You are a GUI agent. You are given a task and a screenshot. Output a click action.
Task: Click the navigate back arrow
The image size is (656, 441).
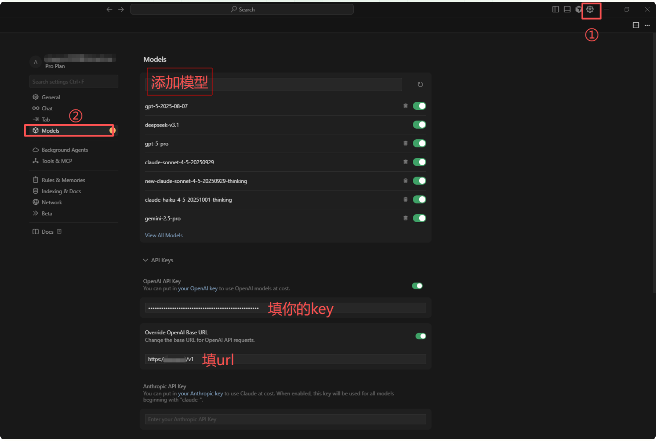(109, 9)
